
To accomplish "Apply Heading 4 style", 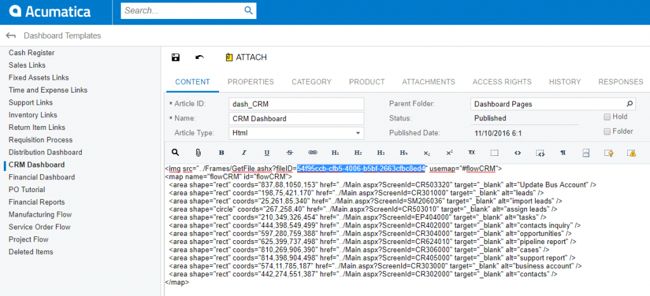I will coord(404,153).
